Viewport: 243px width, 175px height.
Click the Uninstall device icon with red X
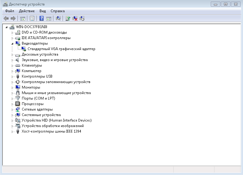(x=75, y=18)
